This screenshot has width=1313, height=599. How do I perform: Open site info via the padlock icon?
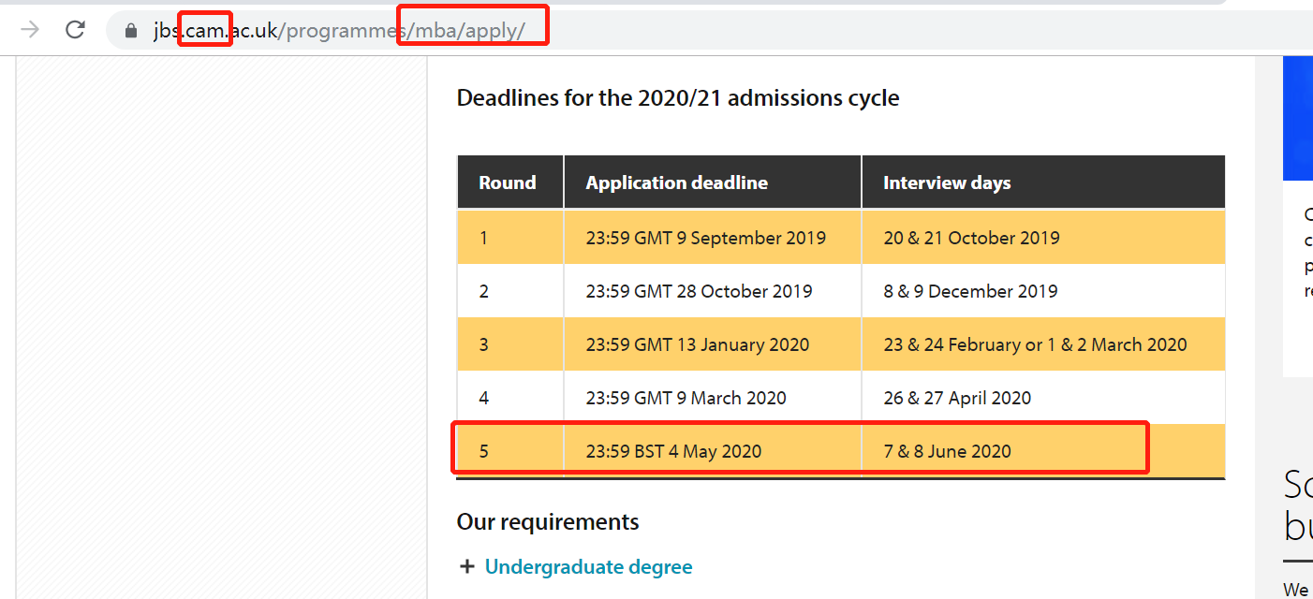coord(131,31)
